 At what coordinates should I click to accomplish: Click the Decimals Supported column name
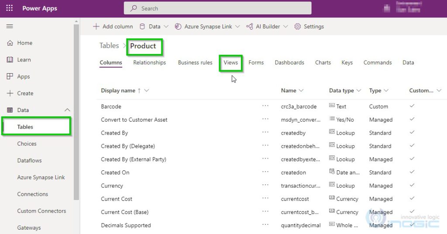(x=126, y=225)
